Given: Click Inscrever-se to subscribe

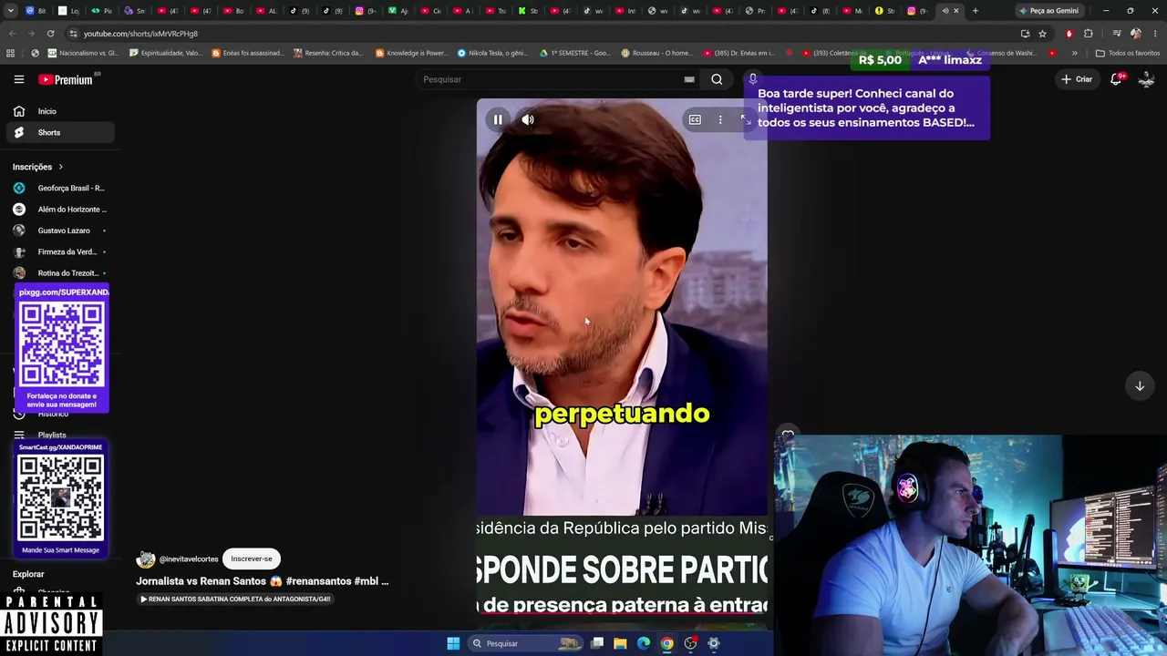Looking at the screenshot, I should (252, 559).
